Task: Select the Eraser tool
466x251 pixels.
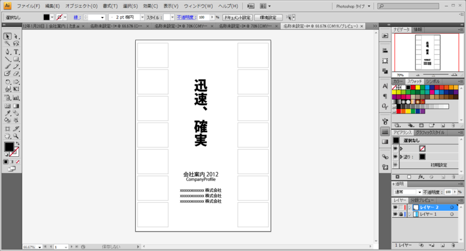Action: click(x=16, y=73)
